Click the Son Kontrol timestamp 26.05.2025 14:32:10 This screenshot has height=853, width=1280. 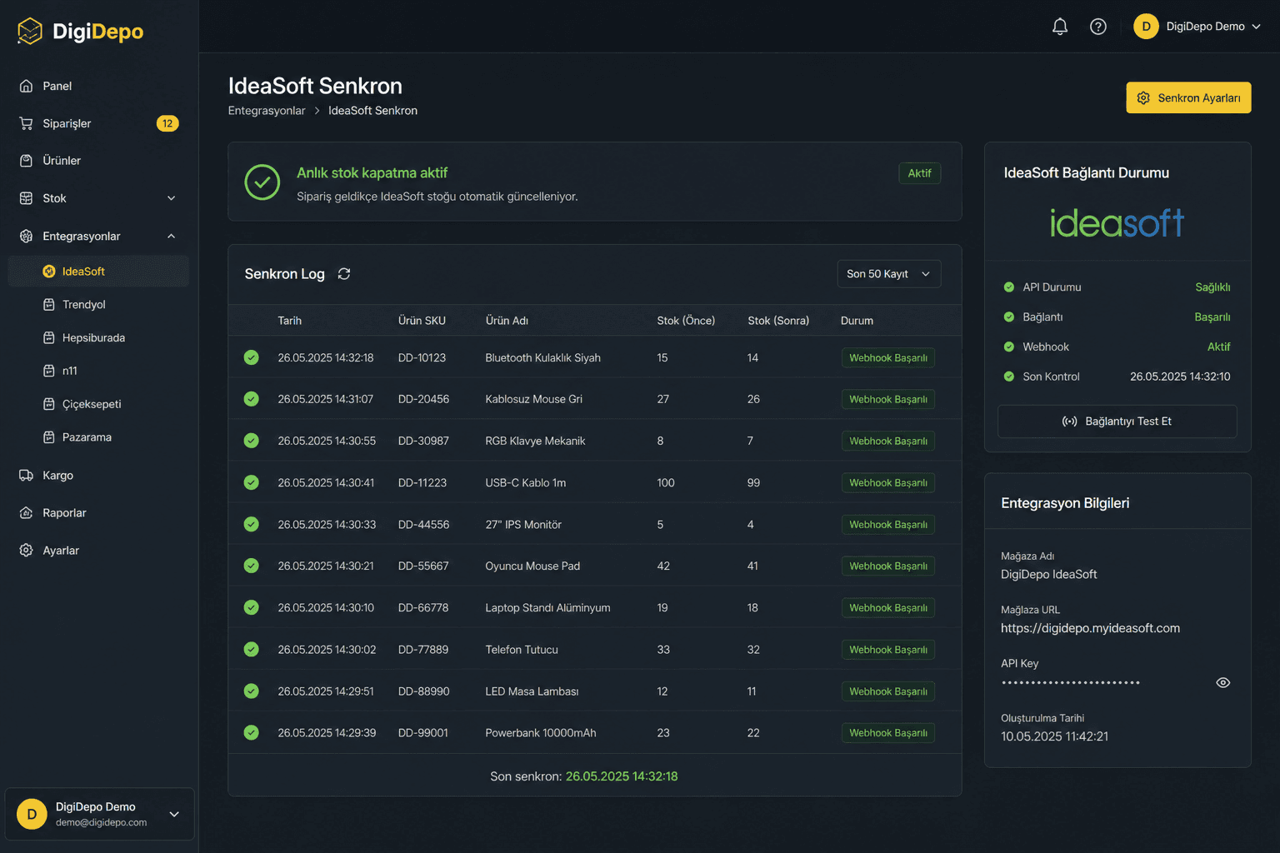click(1180, 377)
